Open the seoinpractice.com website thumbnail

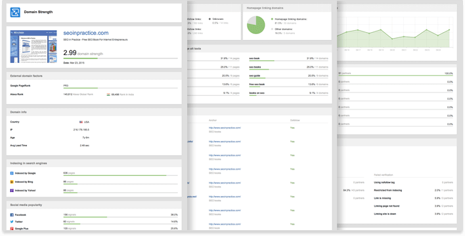click(x=33, y=46)
